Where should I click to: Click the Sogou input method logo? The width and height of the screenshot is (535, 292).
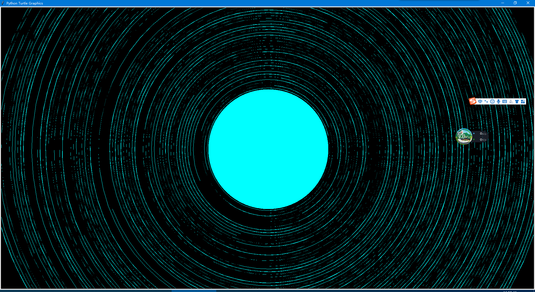[x=473, y=101]
